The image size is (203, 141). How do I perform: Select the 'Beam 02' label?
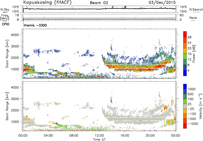click(x=99, y=3)
